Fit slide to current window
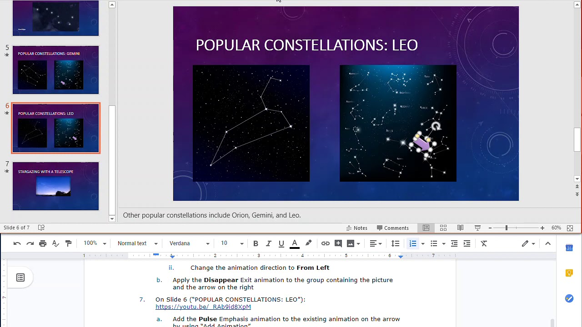The image size is (582, 327). pyautogui.click(x=570, y=228)
